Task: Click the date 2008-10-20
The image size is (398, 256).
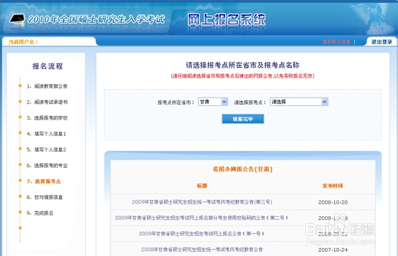Action: [333, 202]
